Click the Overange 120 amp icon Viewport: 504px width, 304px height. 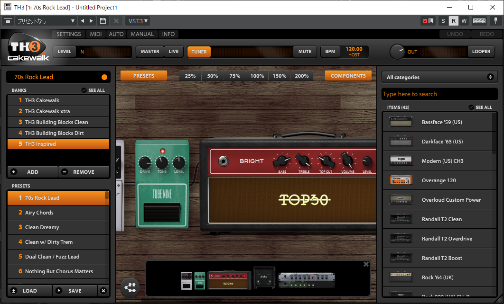(401, 180)
